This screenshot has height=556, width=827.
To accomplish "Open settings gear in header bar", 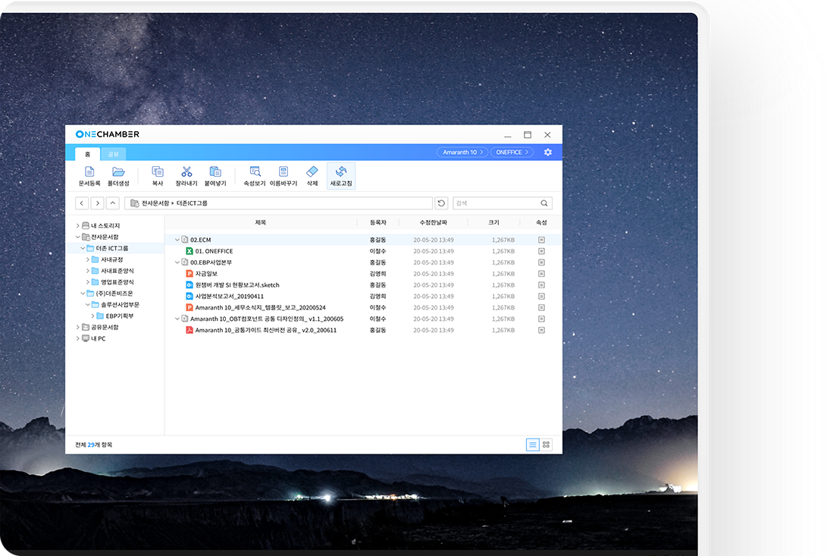I will click(x=548, y=152).
